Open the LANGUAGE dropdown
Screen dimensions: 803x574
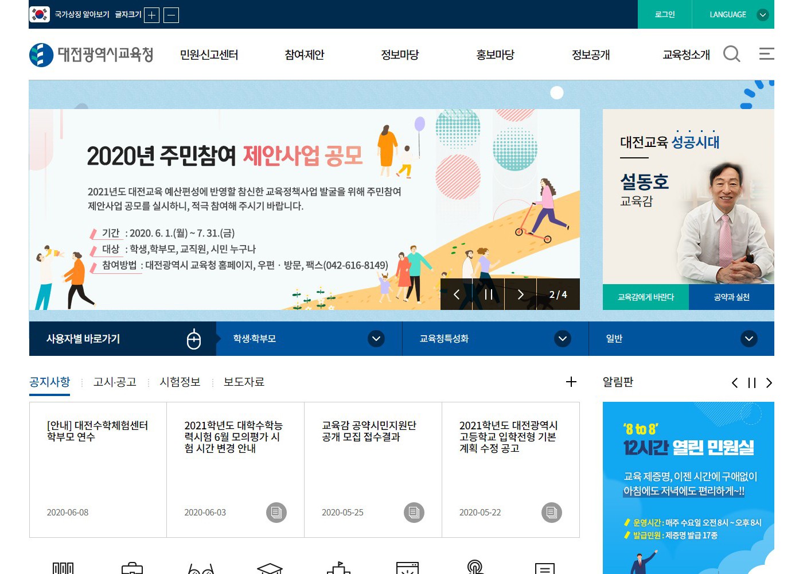pyautogui.click(x=737, y=14)
